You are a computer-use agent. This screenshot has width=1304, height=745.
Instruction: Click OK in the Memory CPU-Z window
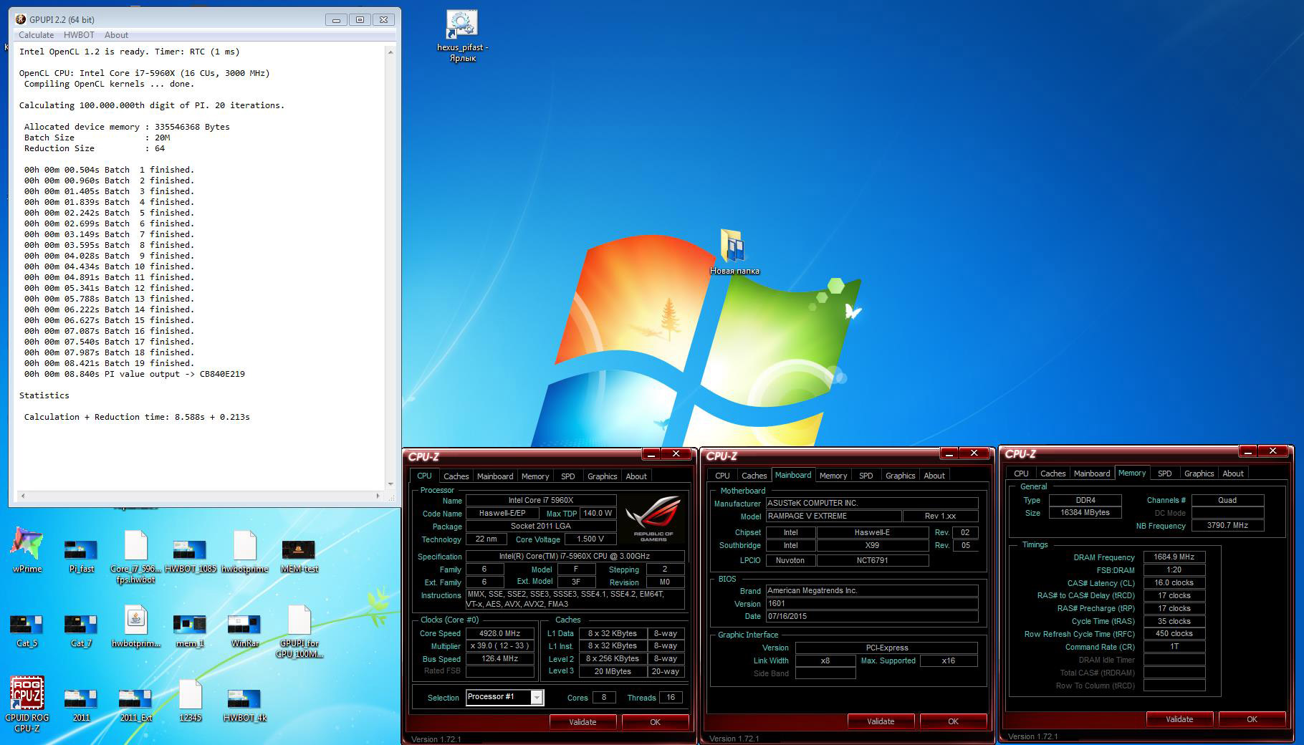(x=1251, y=719)
